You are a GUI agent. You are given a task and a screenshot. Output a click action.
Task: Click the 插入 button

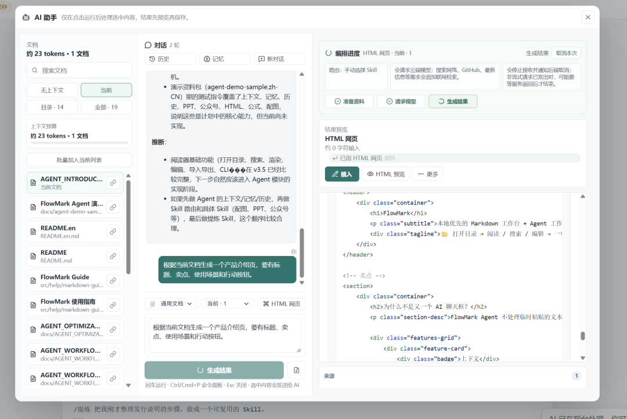coord(342,174)
